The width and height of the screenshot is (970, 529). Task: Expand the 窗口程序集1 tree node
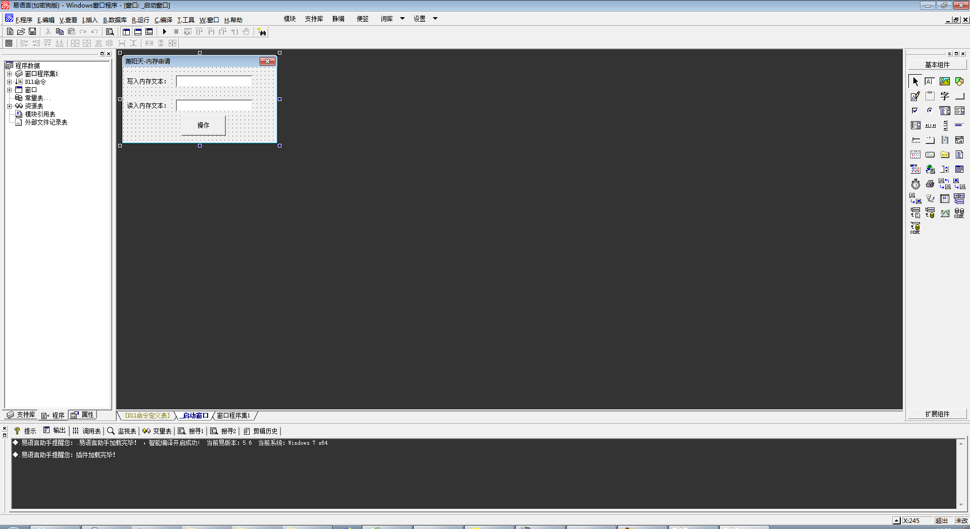pyautogui.click(x=9, y=74)
